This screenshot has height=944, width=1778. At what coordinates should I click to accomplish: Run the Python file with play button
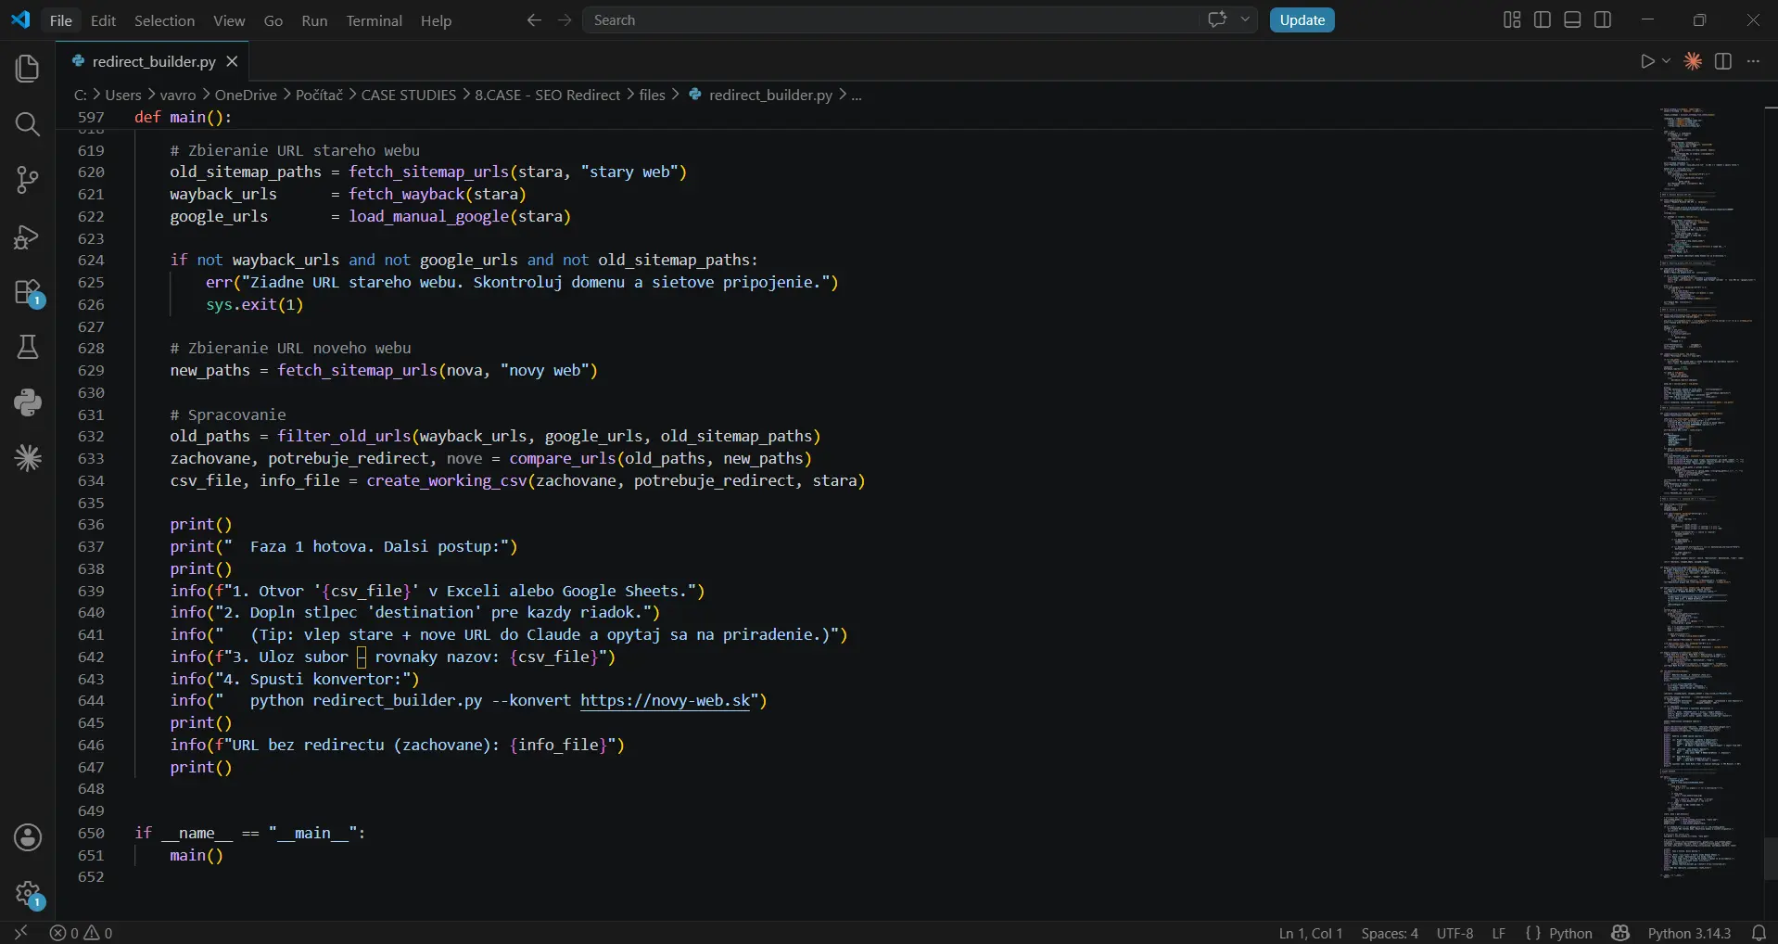click(x=1646, y=61)
